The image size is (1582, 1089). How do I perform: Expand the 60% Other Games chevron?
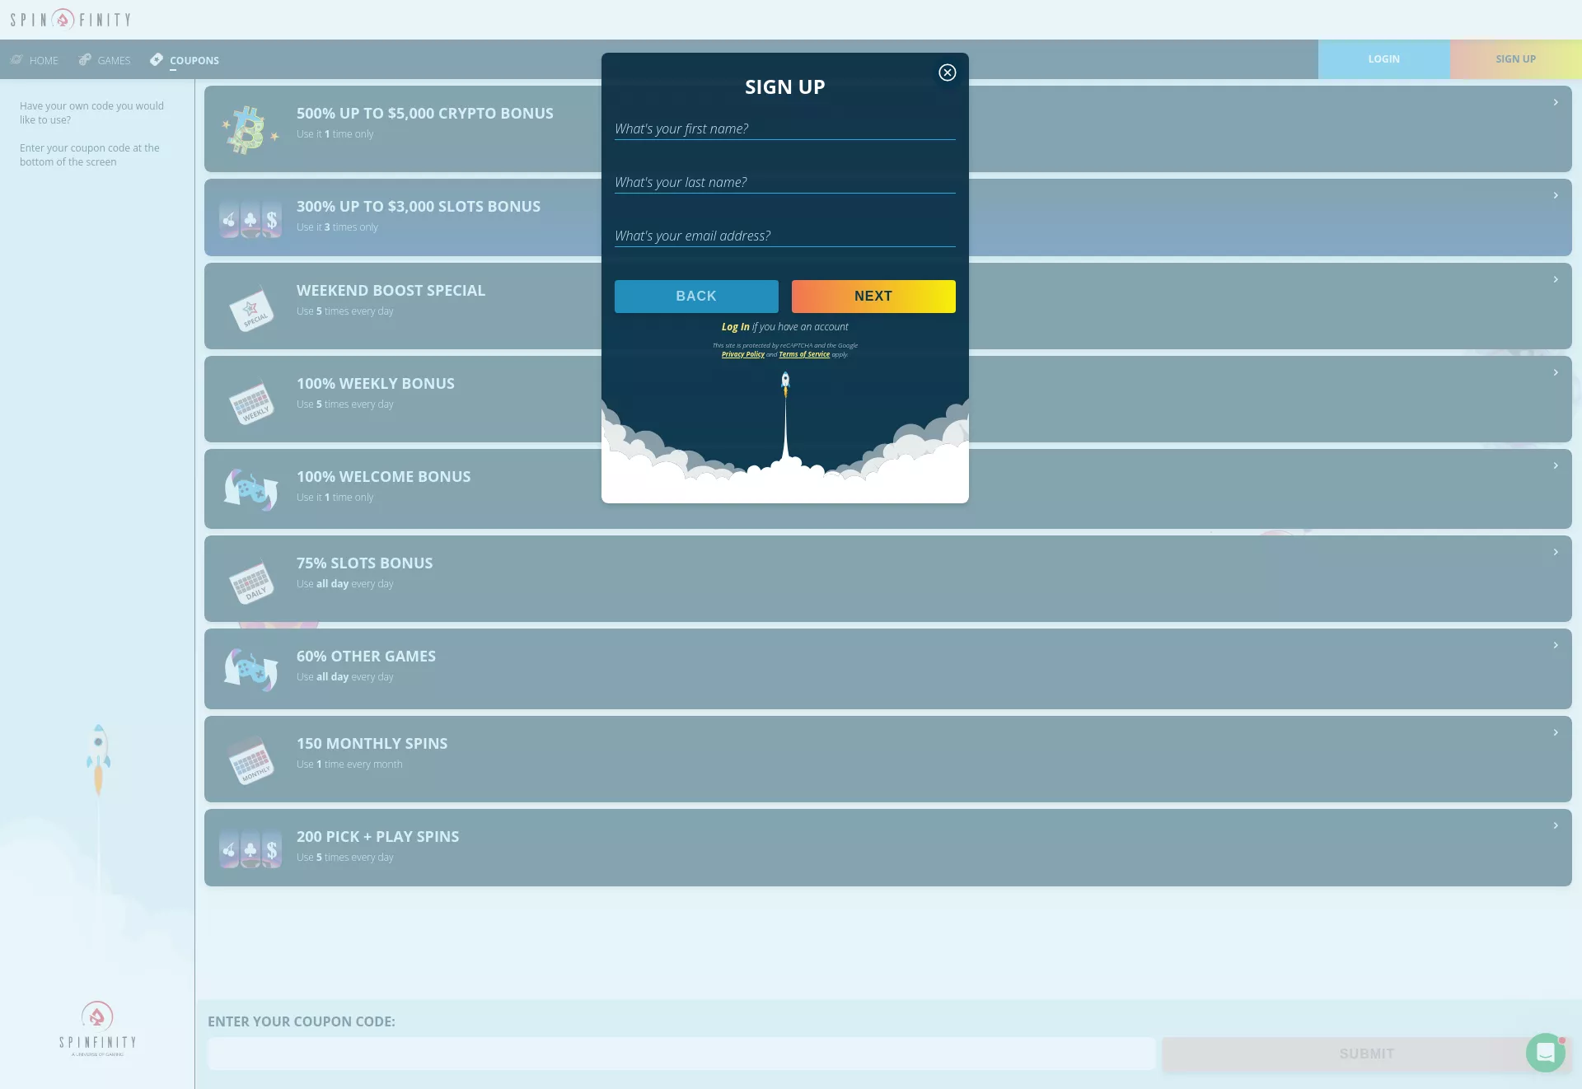tap(1556, 645)
